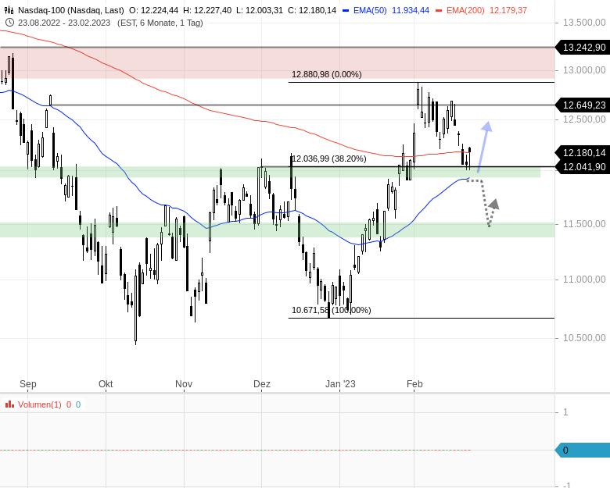Click the 13.000,00 price axis label
Image resolution: width=610 pixels, height=488 pixels.
click(584, 70)
